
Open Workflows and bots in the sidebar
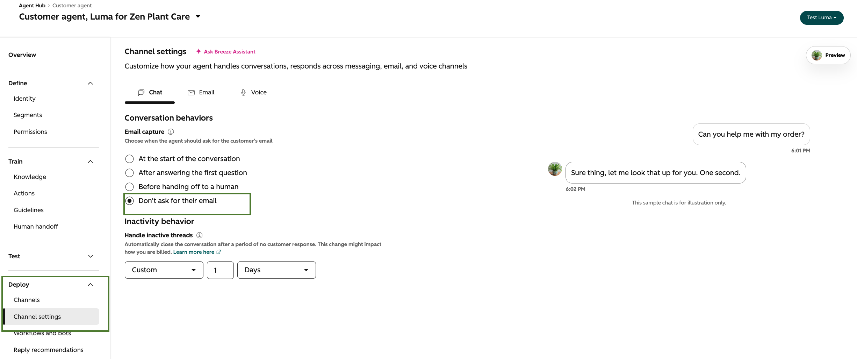tap(42, 333)
